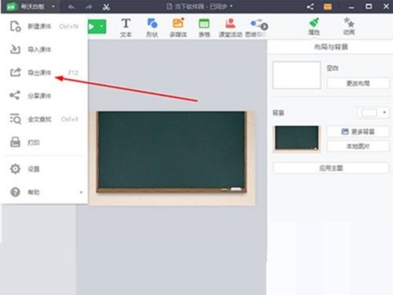
Task: Choose 导出课件 from the menu
Action: pos(45,72)
